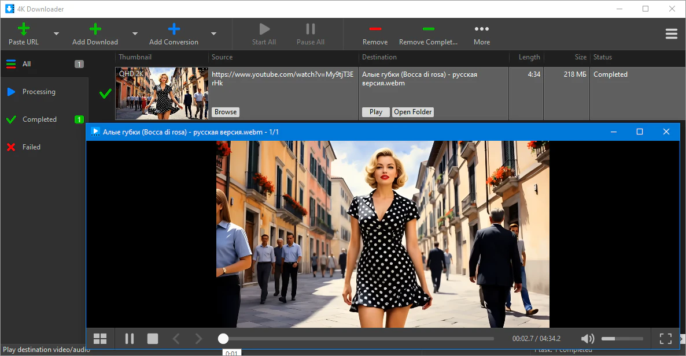Expand the Add Conversion dropdown arrow
Viewport: 686px width, 356px height.
tap(213, 34)
